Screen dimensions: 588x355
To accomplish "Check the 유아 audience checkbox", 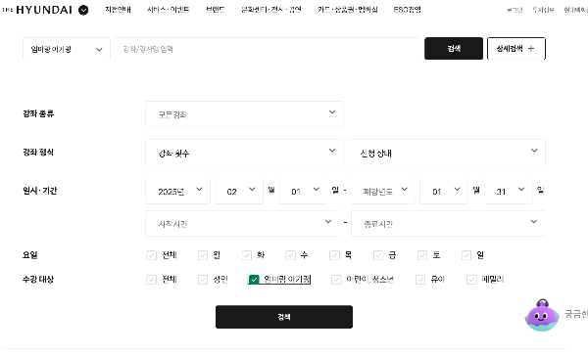I will click(420, 280).
